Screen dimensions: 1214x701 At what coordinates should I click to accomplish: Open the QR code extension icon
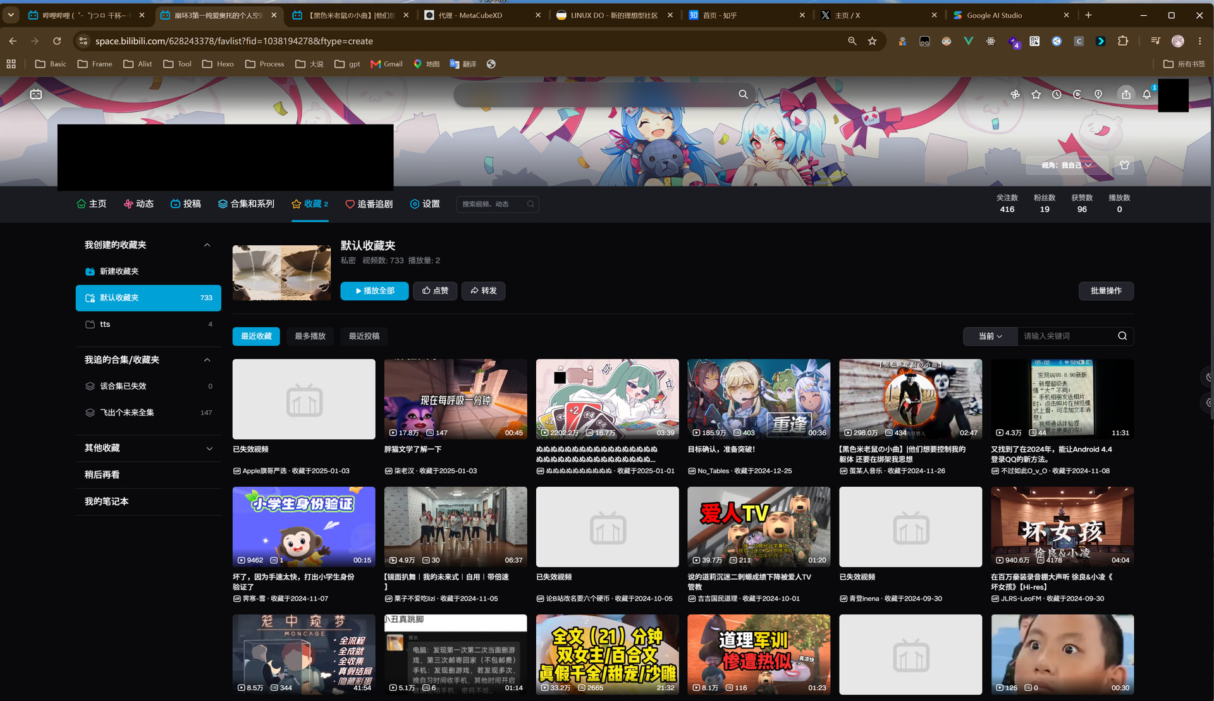(x=1034, y=41)
